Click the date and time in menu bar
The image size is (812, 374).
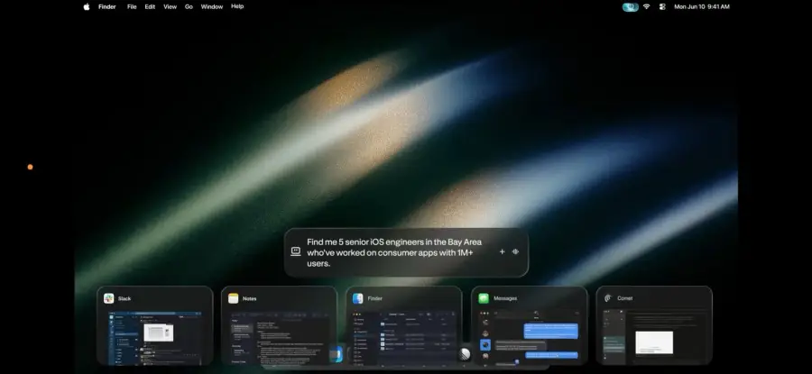702,6
